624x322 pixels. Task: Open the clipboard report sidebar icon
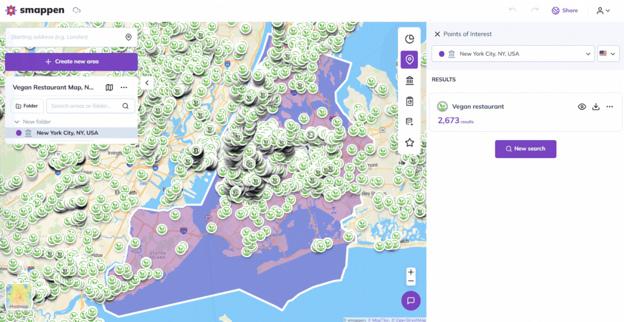pos(409,101)
